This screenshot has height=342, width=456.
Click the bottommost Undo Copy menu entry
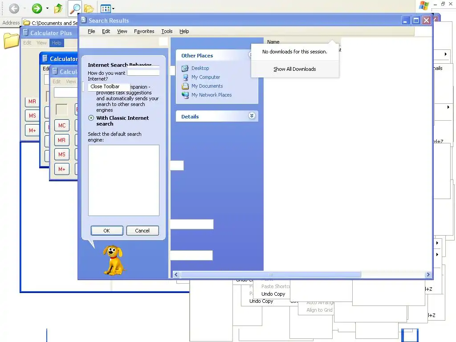coord(261,301)
